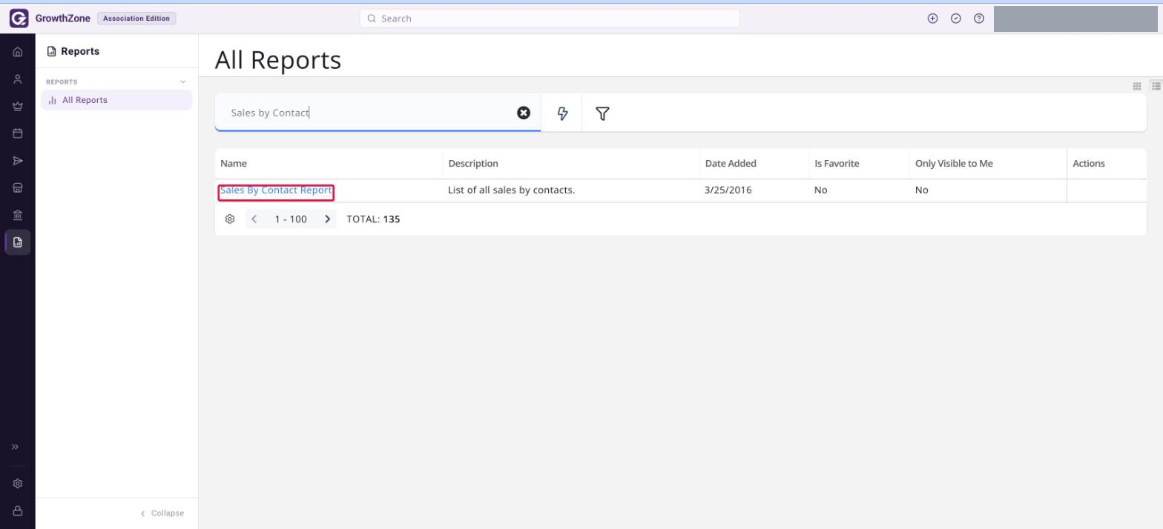
Task: Open the Settings gear in left sidebar
Action: [x=18, y=483]
